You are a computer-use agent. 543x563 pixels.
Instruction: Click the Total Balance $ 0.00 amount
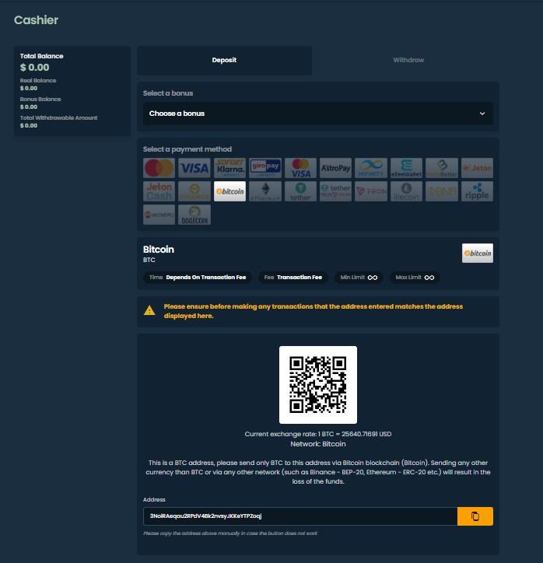(x=34, y=68)
